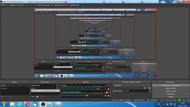The width and height of the screenshot is (190, 107).
Task: Move scene down in the Scenes panel
Action: [x=11, y=97]
